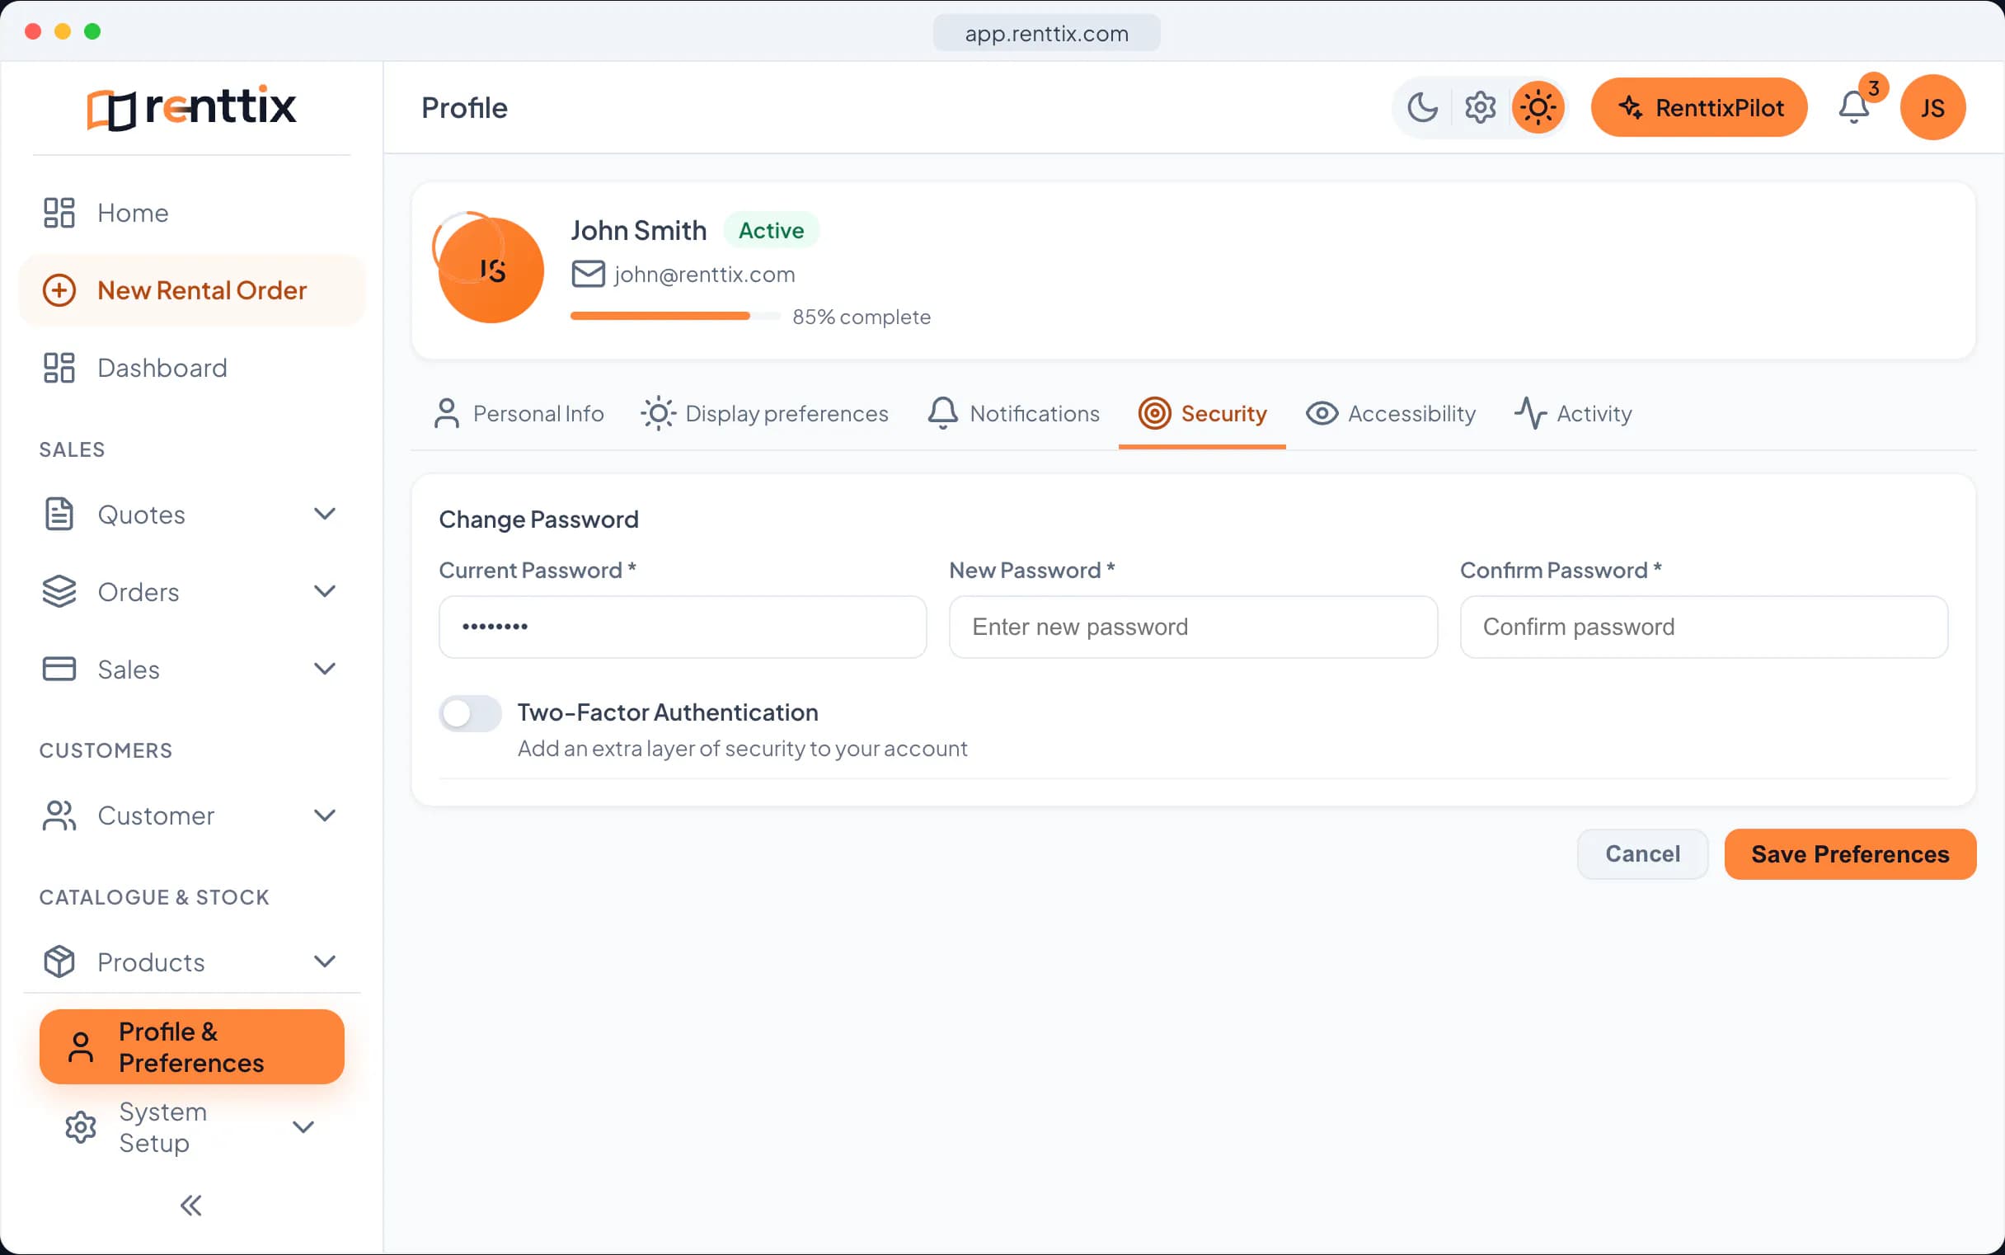Expand the Sales submenu chevron
Image resolution: width=2005 pixels, height=1255 pixels.
pos(325,669)
